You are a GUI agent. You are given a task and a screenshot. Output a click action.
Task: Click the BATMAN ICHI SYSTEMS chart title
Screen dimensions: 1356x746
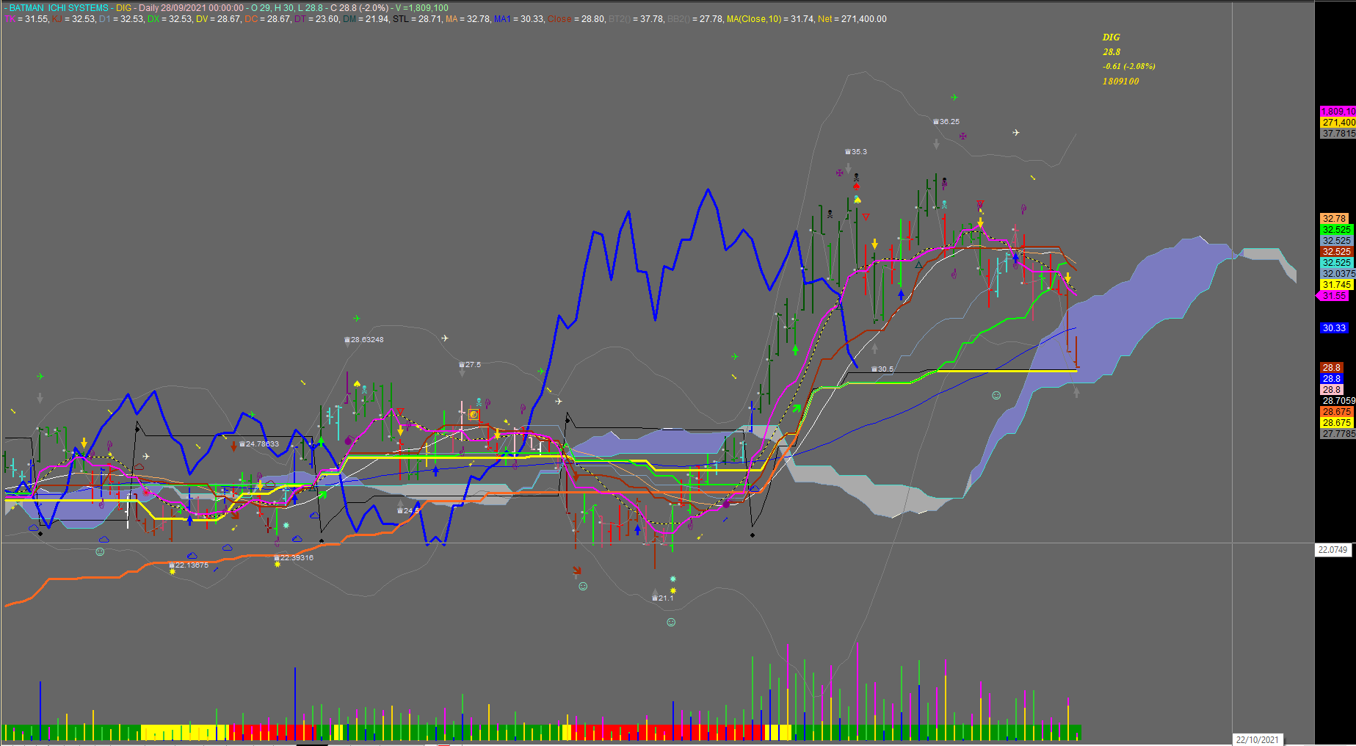pos(59,8)
